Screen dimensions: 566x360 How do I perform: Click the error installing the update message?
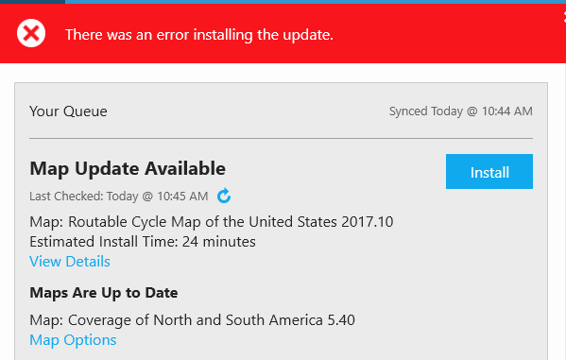pos(198,35)
